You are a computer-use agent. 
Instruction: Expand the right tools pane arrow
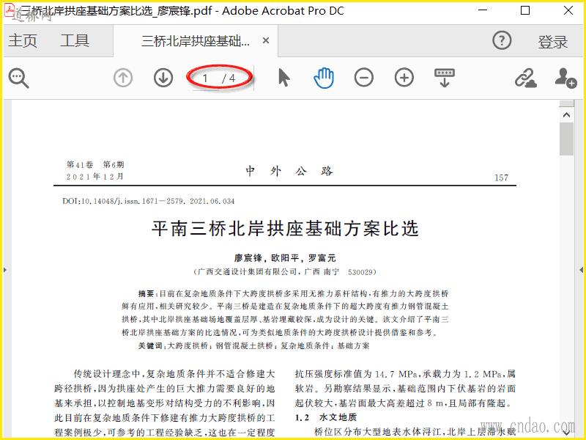[581, 270]
